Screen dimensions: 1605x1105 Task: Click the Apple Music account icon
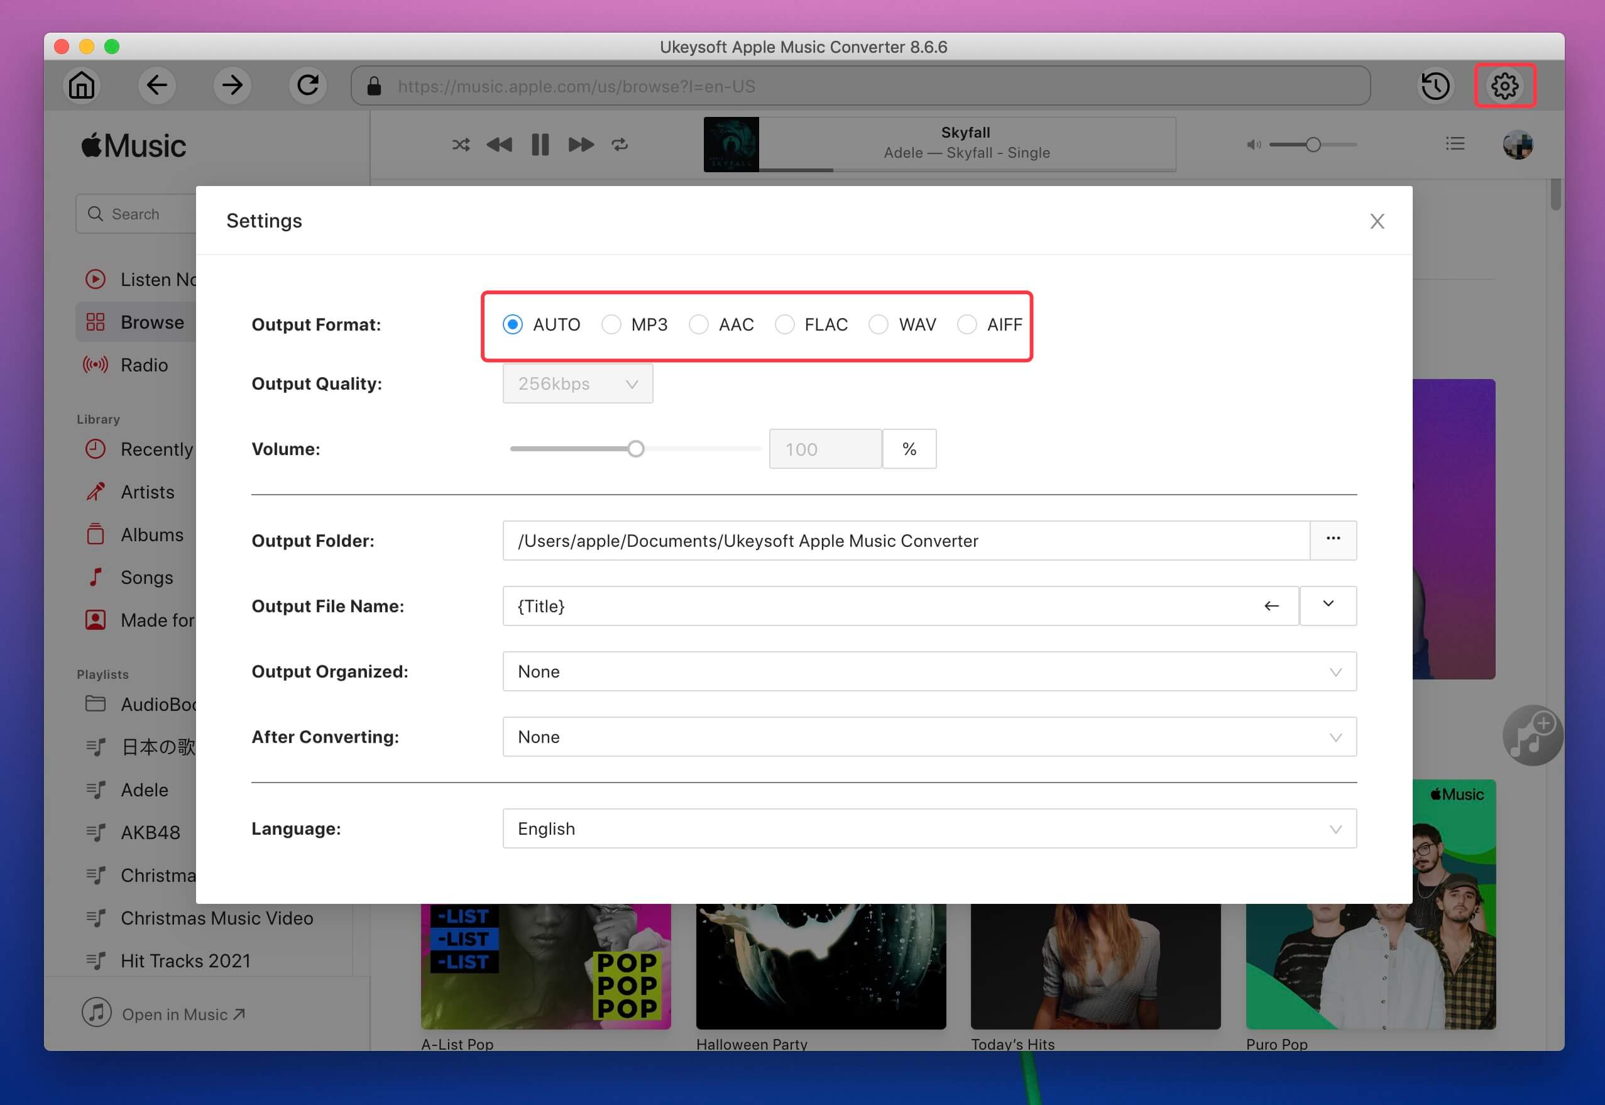click(x=1518, y=144)
